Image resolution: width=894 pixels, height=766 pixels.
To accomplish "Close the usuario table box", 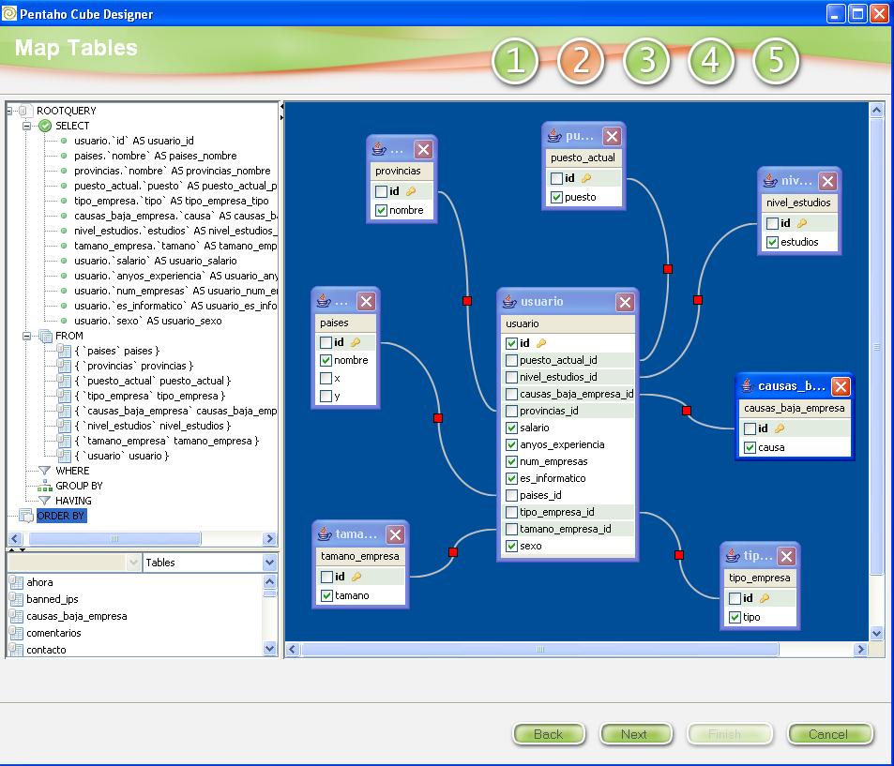I will [625, 303].
